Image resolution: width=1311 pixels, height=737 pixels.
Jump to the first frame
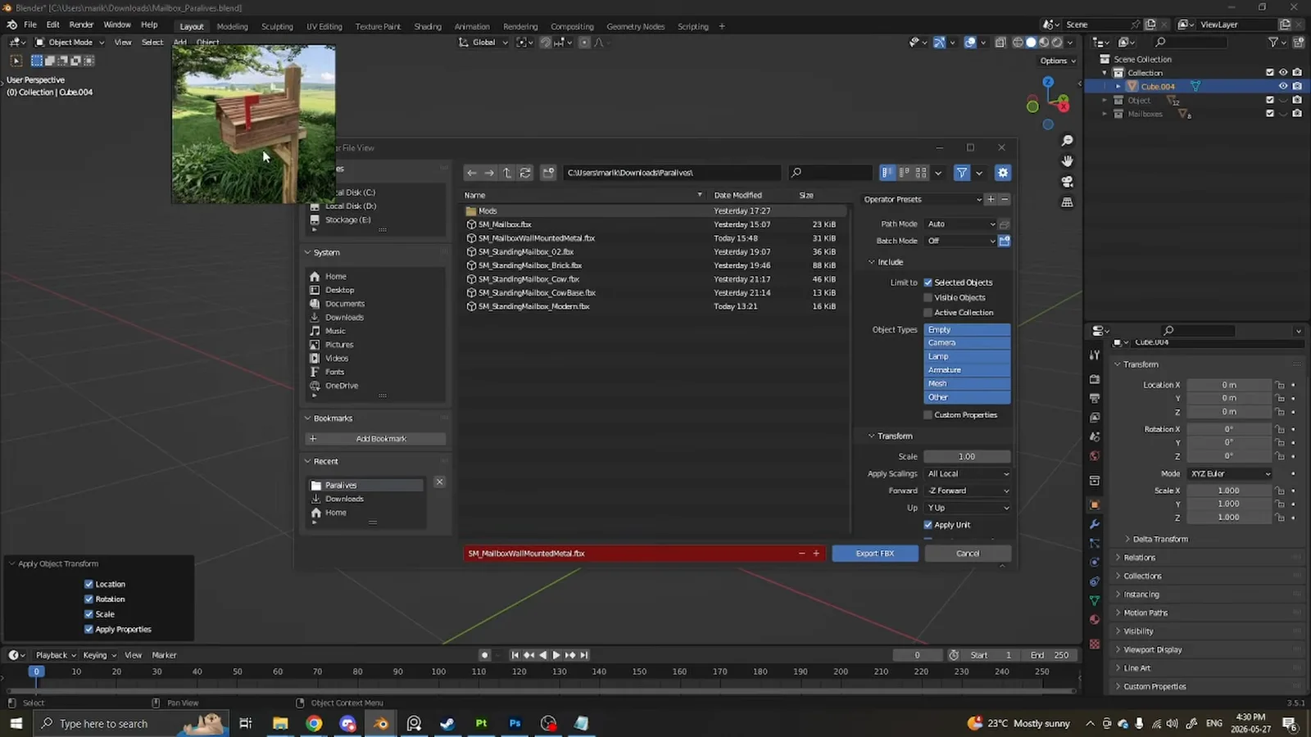click(x=515, y=655)
